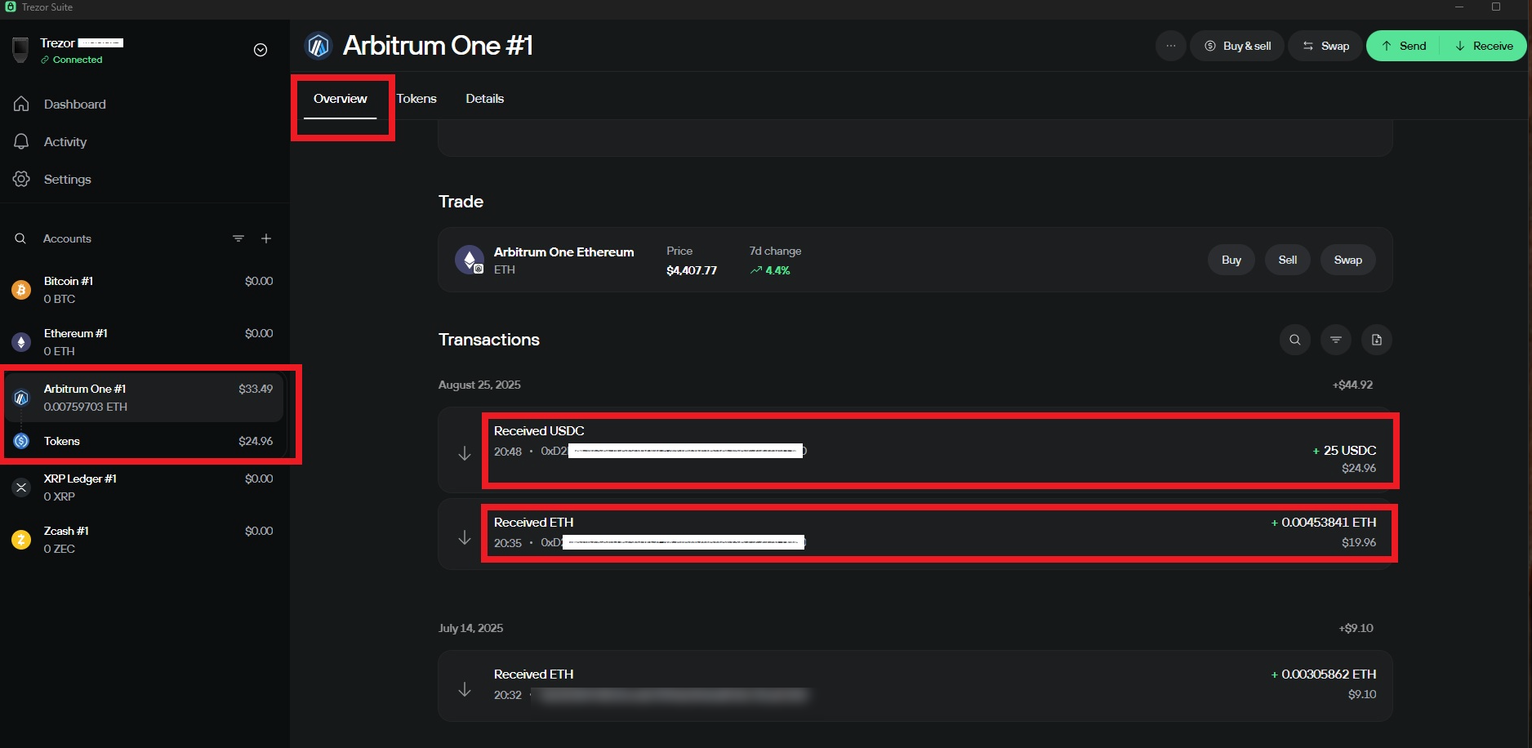The image size is (1532, 748).
Task: Search accounts with the magnifier icon
Action: 20,238
